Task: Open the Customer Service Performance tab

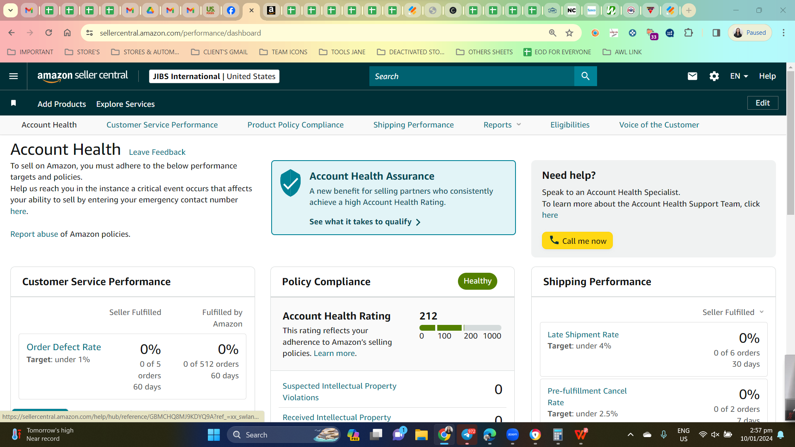Action: (x=162, y=125)
